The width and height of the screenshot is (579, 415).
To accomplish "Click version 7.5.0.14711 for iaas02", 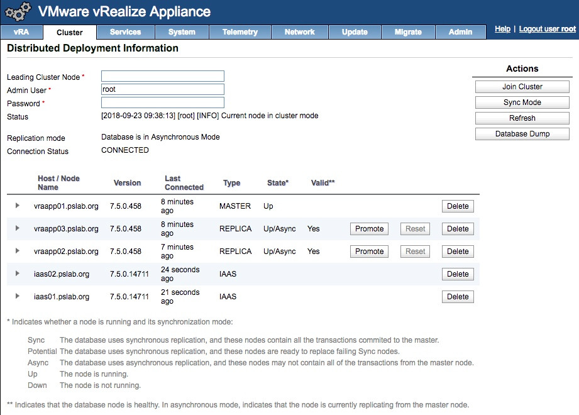I will click(130, 274).
